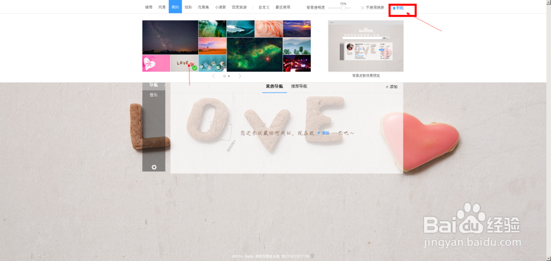The height and width of the screenshot is (261, 551).
Task: Click the blue 添加 link in the message
Action: coord(323,133)
